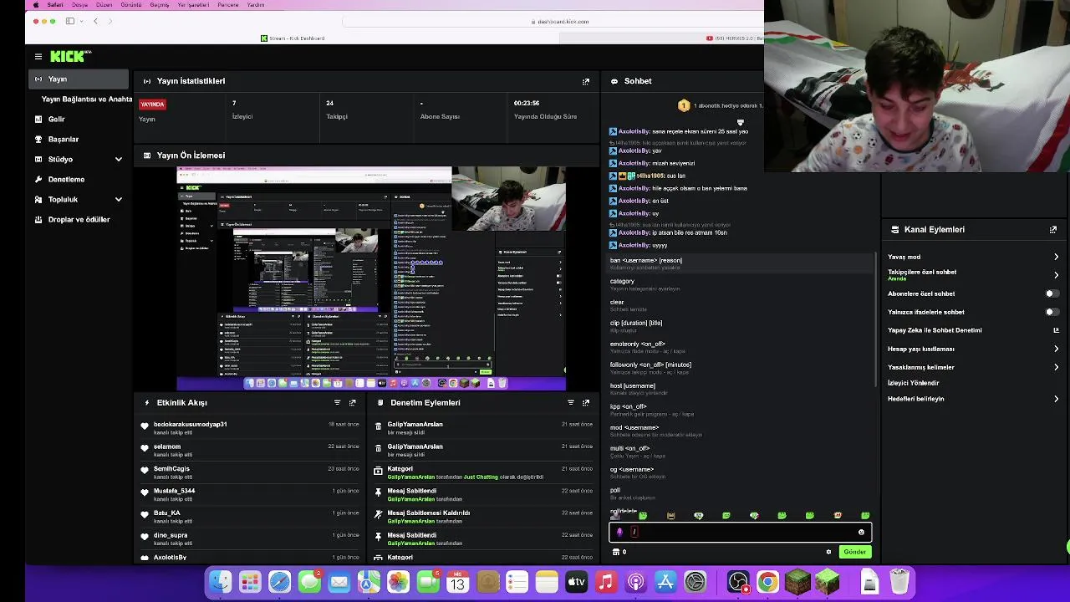Screen dimensions: 1070x602
Task: Open Hedefleri belirleyin chevron
Action: click(1057, 399)
